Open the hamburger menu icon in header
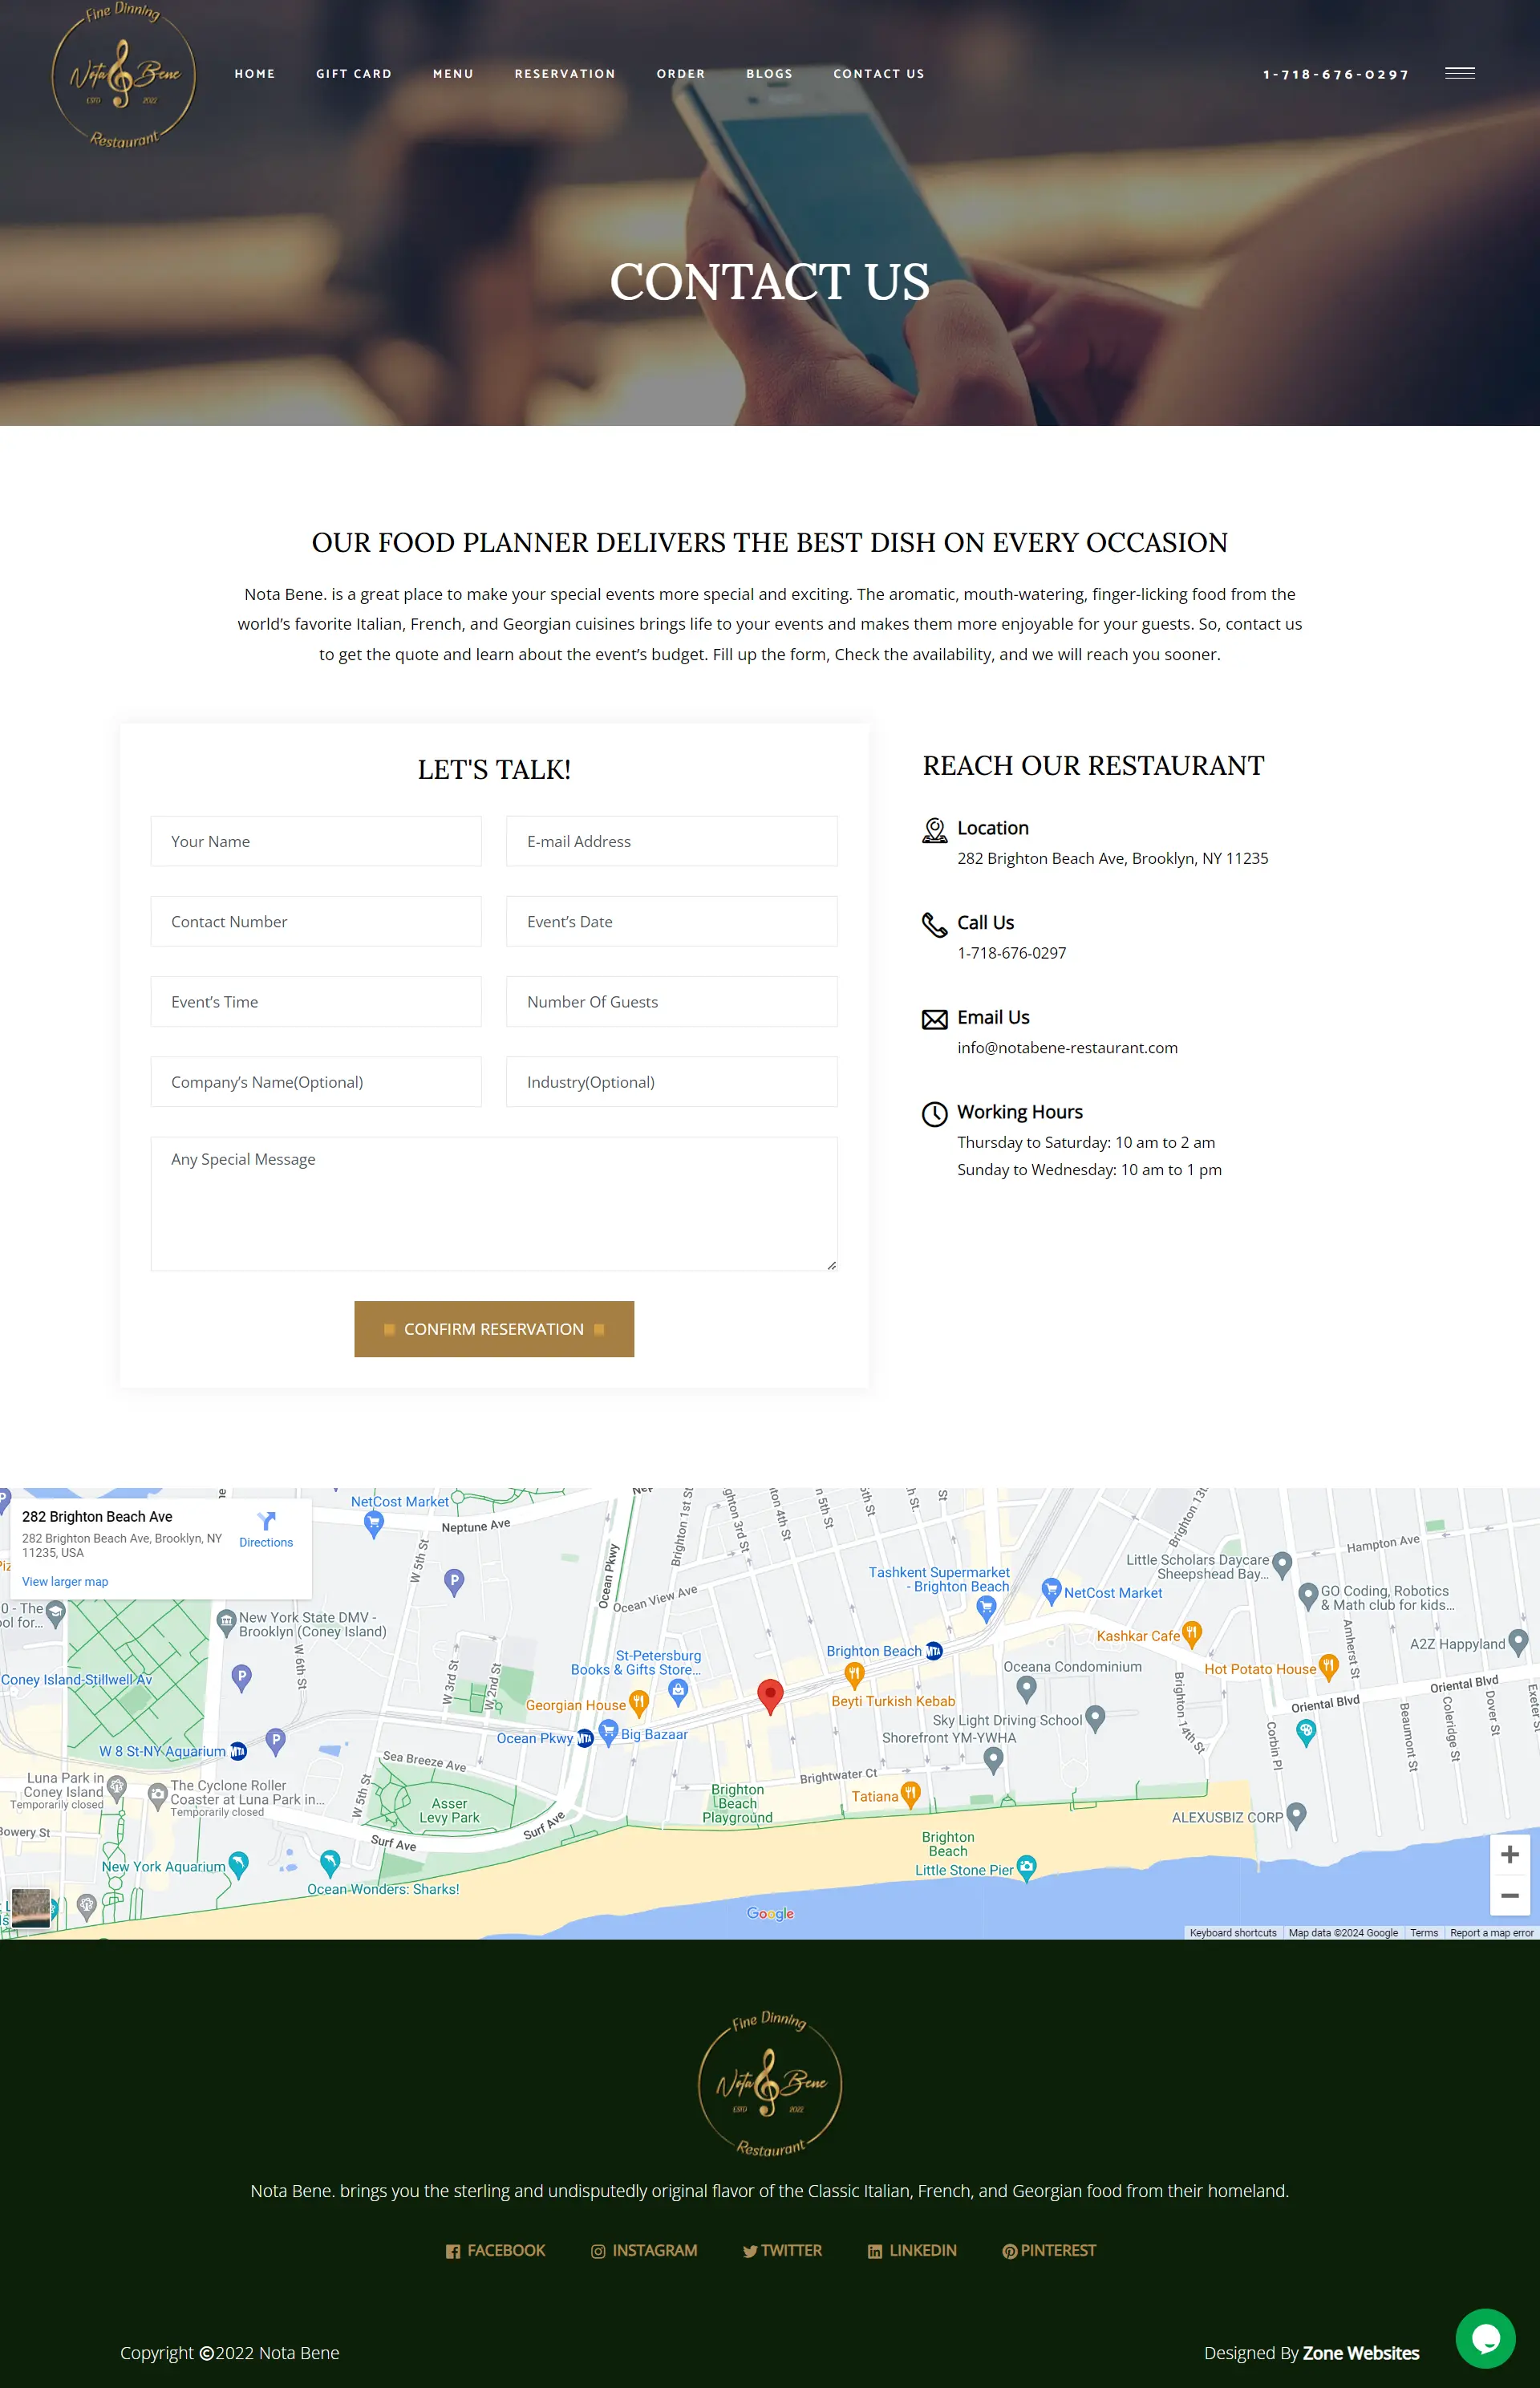This screenshot has width=1540, height=2388. point(1459,73)
